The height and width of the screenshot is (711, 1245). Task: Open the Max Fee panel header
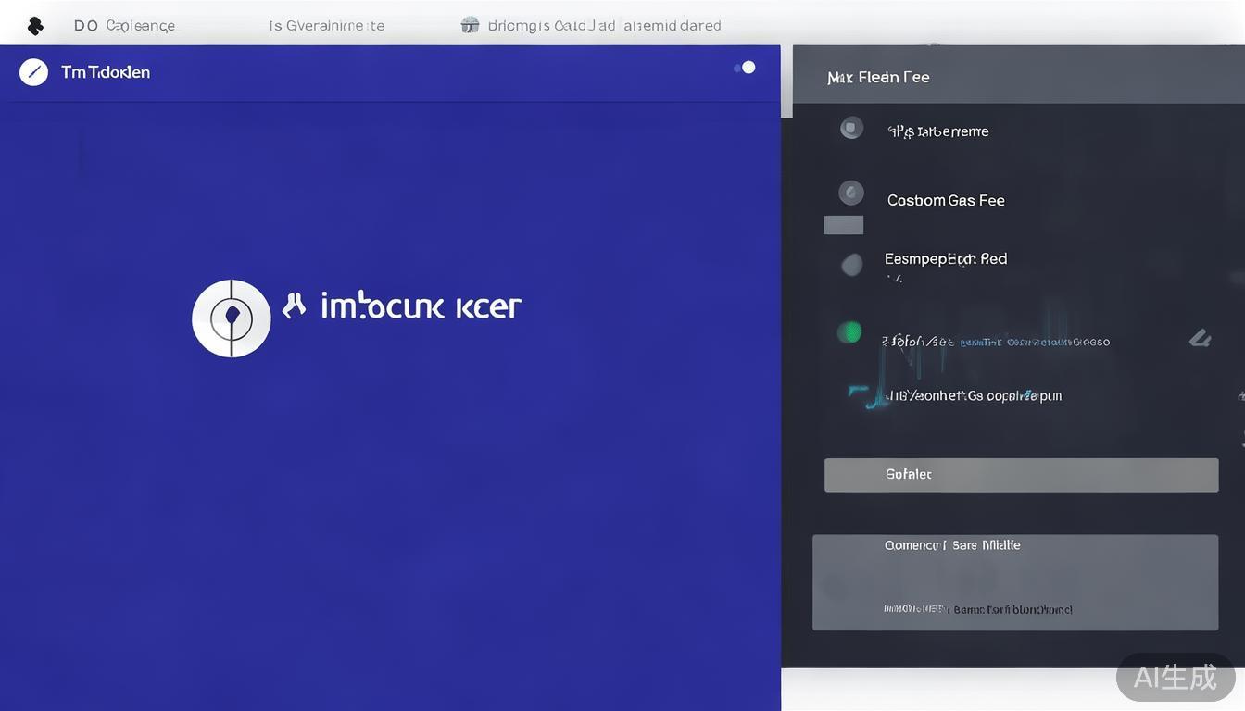pos(878,77)
